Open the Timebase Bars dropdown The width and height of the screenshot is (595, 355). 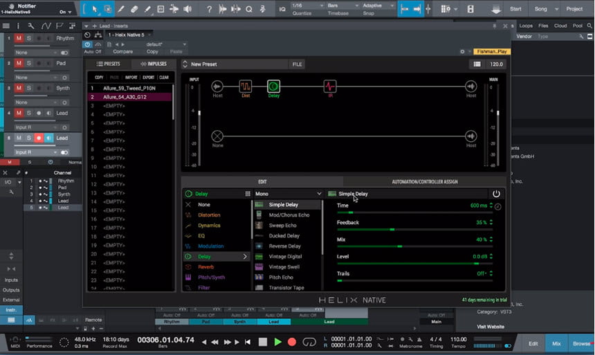pyautogui.click(x=343, y=6)
